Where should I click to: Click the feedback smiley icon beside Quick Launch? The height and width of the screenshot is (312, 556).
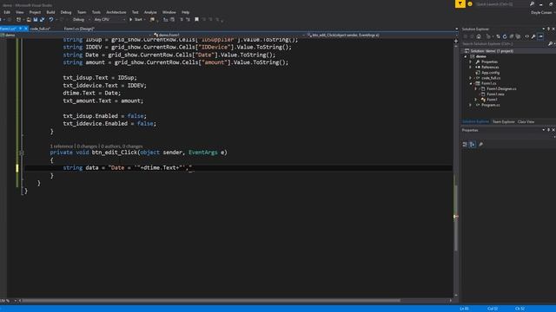click(x=470, y=3)
